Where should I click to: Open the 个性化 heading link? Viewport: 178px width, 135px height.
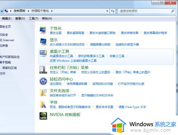[x=56, y=28]
